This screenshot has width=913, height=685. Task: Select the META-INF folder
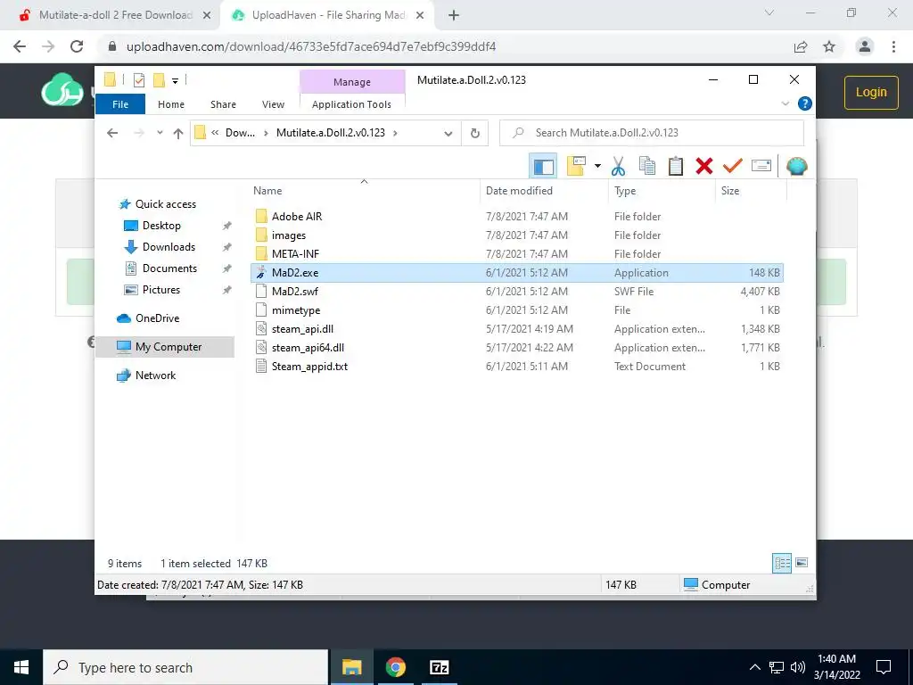pos(295,254)
